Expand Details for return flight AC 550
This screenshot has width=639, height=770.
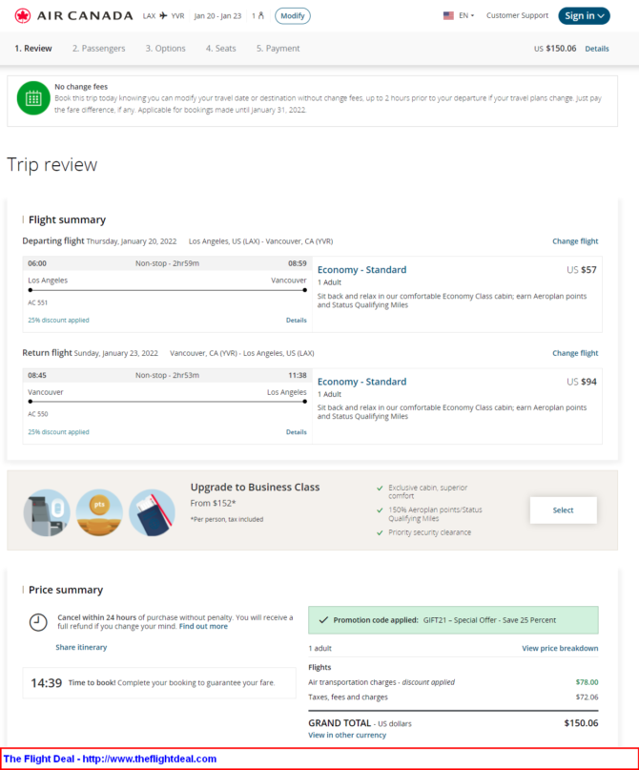tap(296, 432)
